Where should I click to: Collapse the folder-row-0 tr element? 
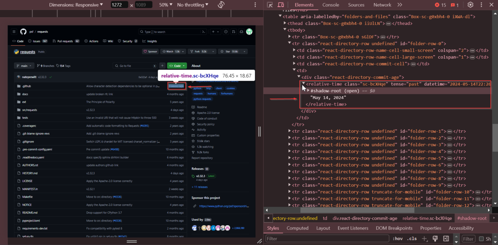[289, 43]
